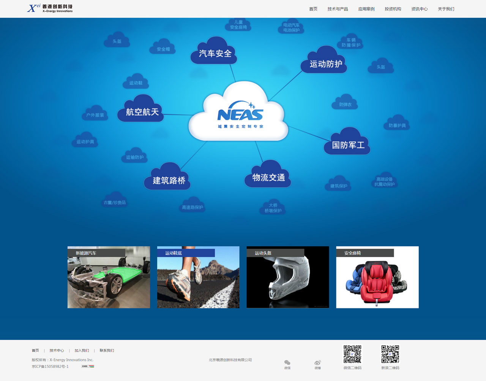
Task: Click the 微信二维码 QR code image
Action: (x=352, y=354)
